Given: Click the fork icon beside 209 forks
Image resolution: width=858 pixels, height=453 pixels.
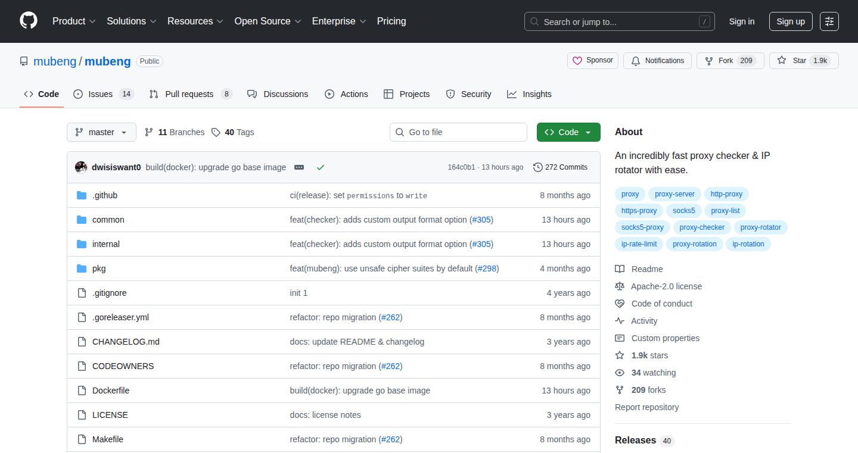Looking at the screenshot, I should click(x=620, y=390).
